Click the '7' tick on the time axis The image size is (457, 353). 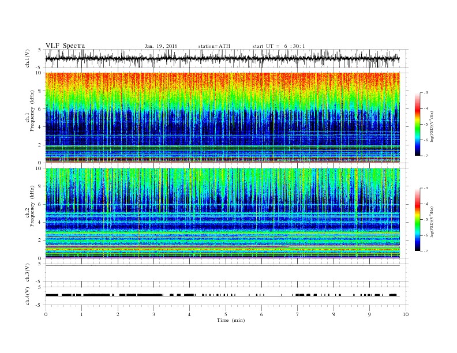[x=298, y=314]
